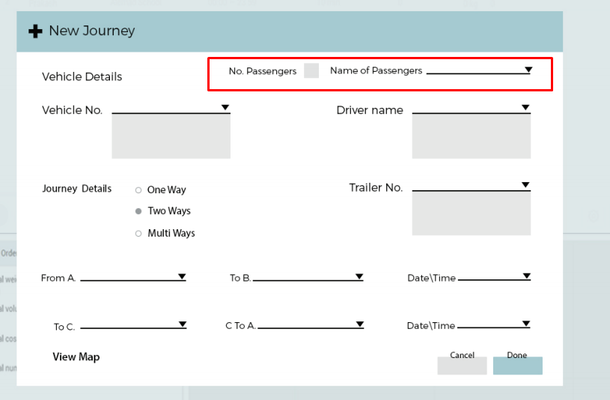Select the Two Ways journey option
This screenshot has width=610, height=400.
pos(138,211)
